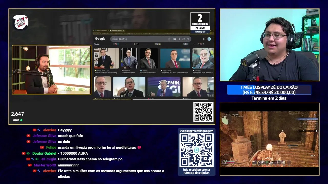Image resolution: width=328 pixels, height=184 pixels.
Task: Click 'Termina em 2 dias' text
Action: [x=269, y=98]
